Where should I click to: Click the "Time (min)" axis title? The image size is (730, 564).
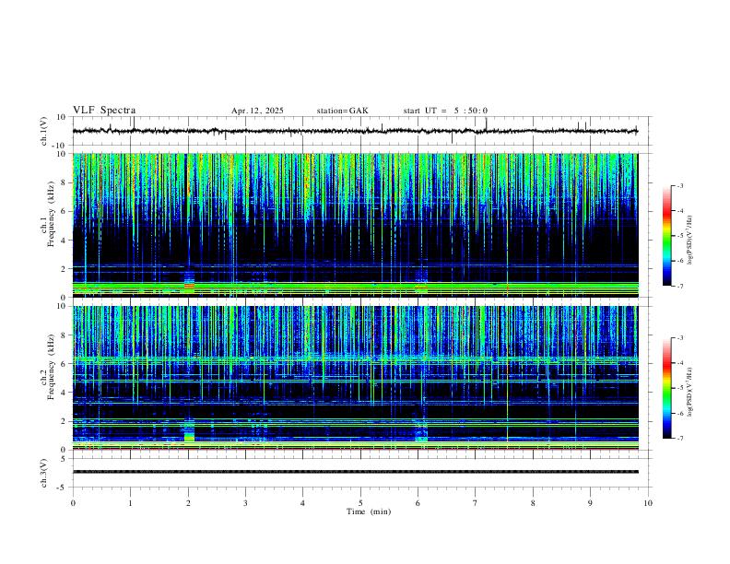point(369,511)
